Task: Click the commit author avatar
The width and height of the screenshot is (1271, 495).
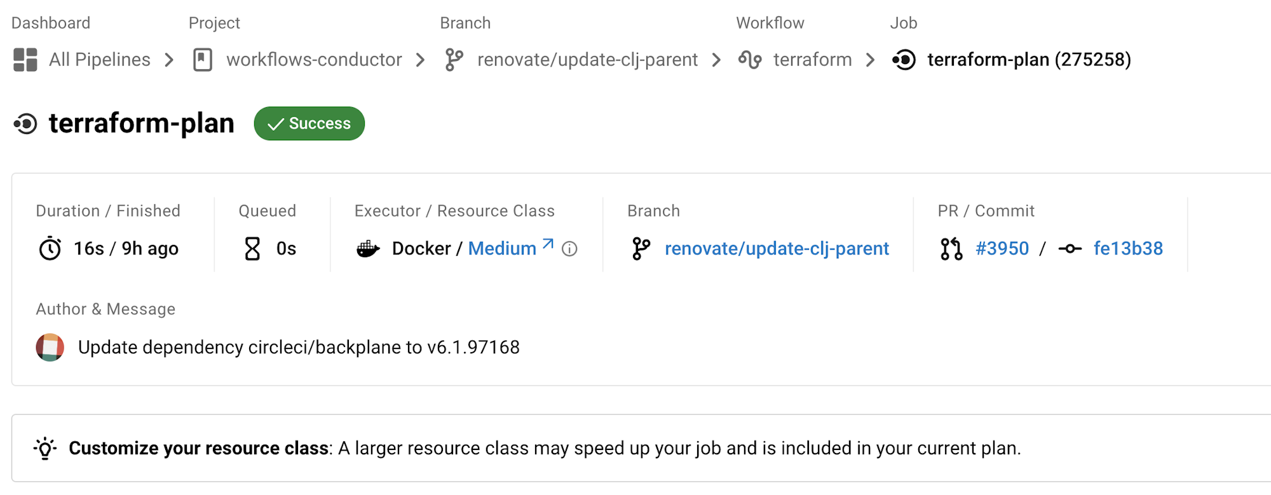Action: (x=50, y=347)
